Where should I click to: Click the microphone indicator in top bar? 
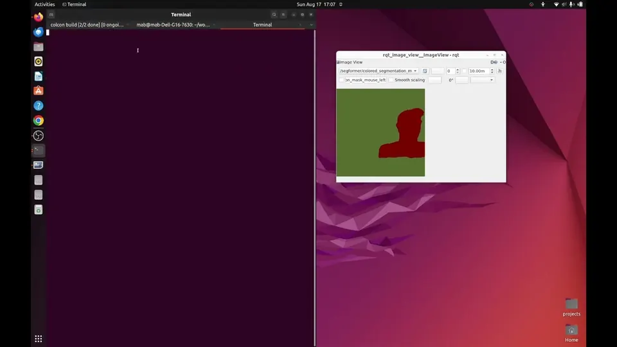click(571, 4)
